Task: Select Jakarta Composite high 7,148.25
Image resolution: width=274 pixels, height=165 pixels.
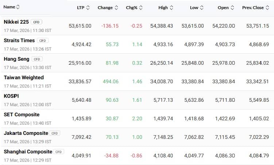Action: [x=163, y=137]
